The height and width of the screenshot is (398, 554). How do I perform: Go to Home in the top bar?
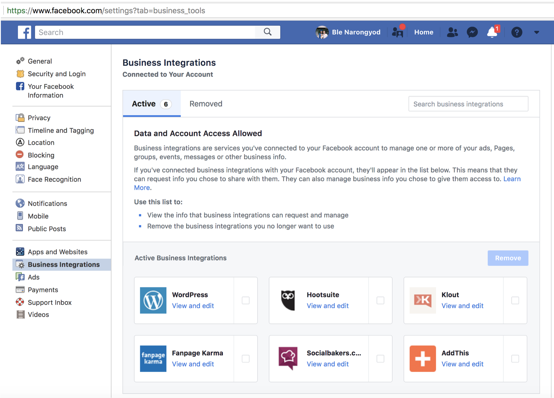424,32
